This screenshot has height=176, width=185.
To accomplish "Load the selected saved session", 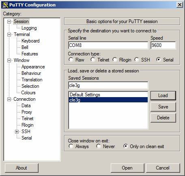I will point(163,95).
